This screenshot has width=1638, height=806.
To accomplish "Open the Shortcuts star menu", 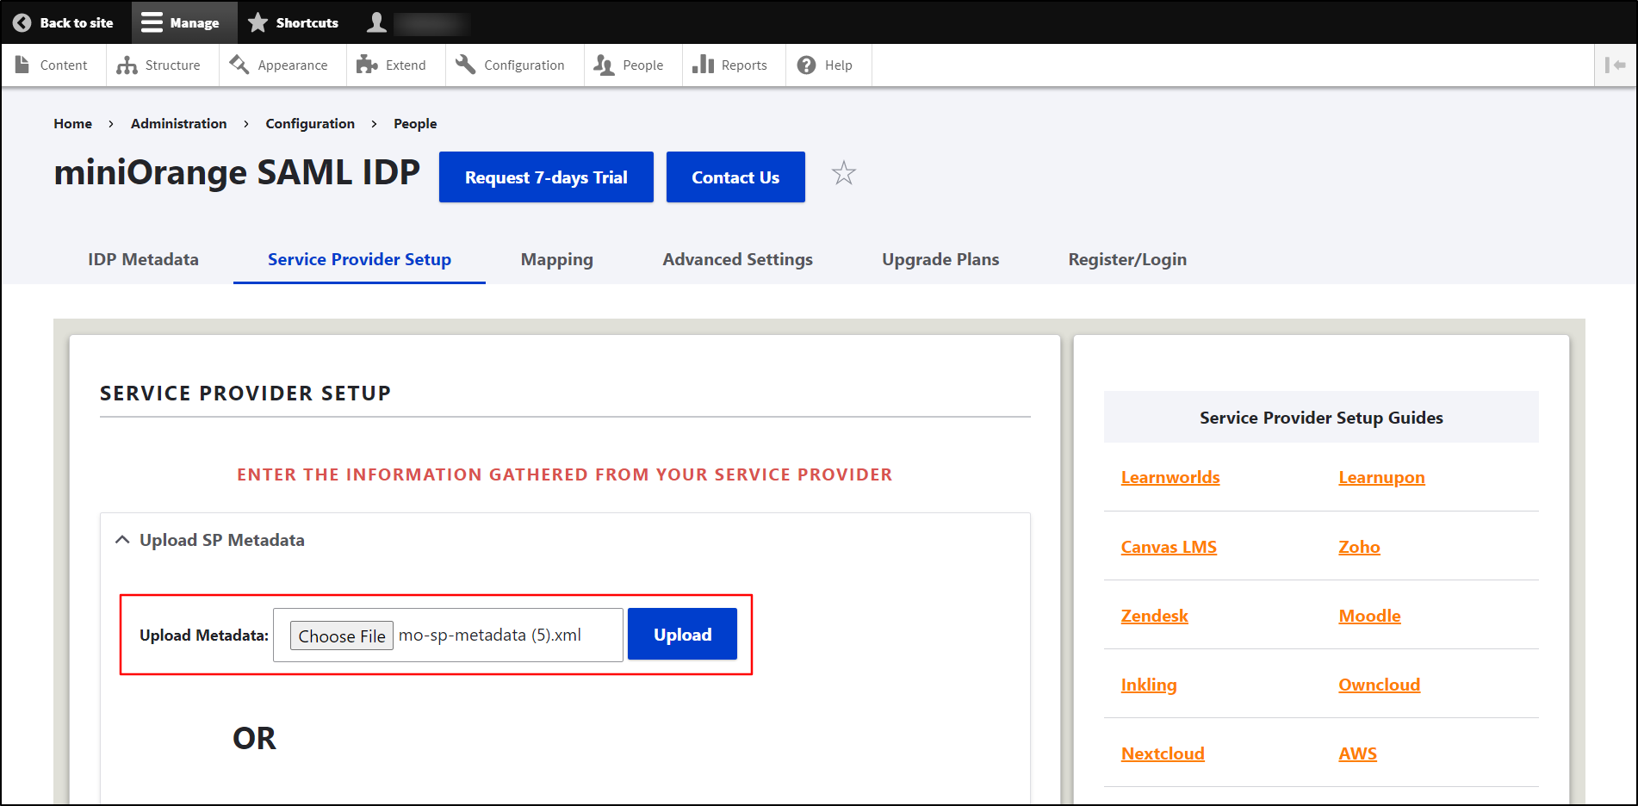I will click(257, 23).
